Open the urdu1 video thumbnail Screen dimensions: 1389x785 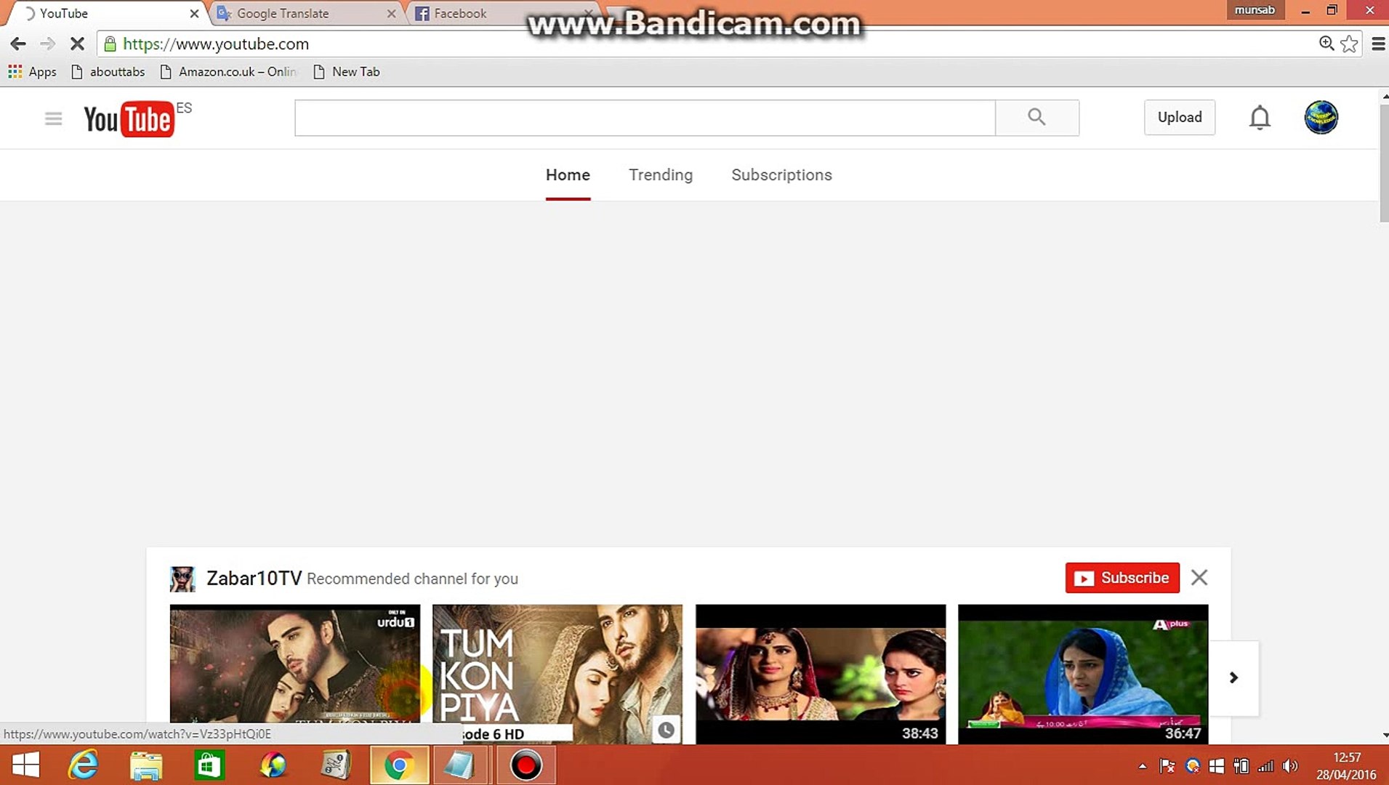(295, 674)
